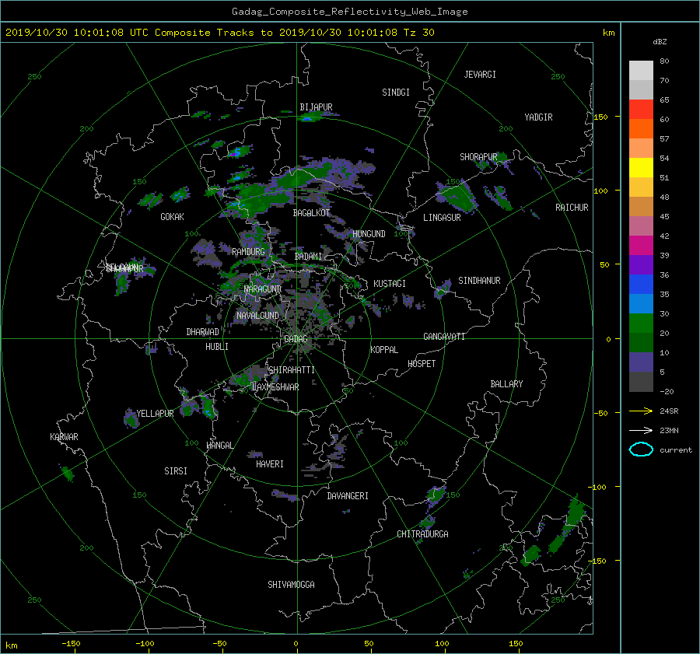The width and height of the screenshot is (700, 654).
Task: Pick the light gray 70-80 dBZ swatch
Action: 641,71
